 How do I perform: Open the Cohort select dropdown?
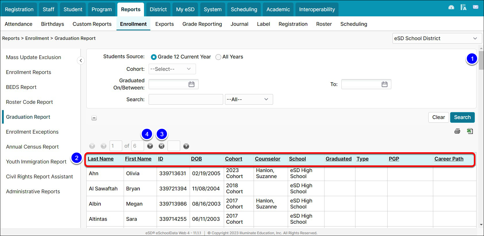point(172,69)
